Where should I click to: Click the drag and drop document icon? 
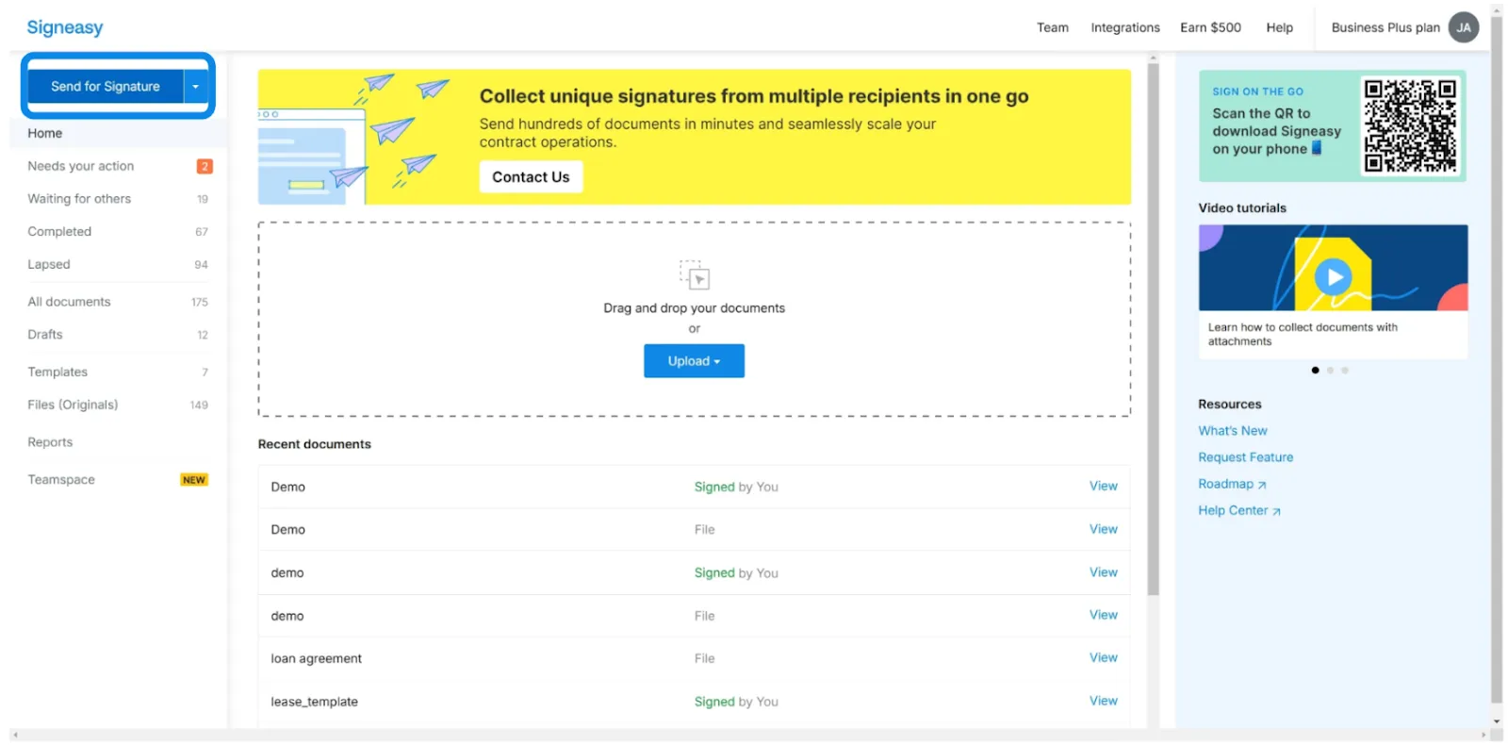(x=695, y=274)
